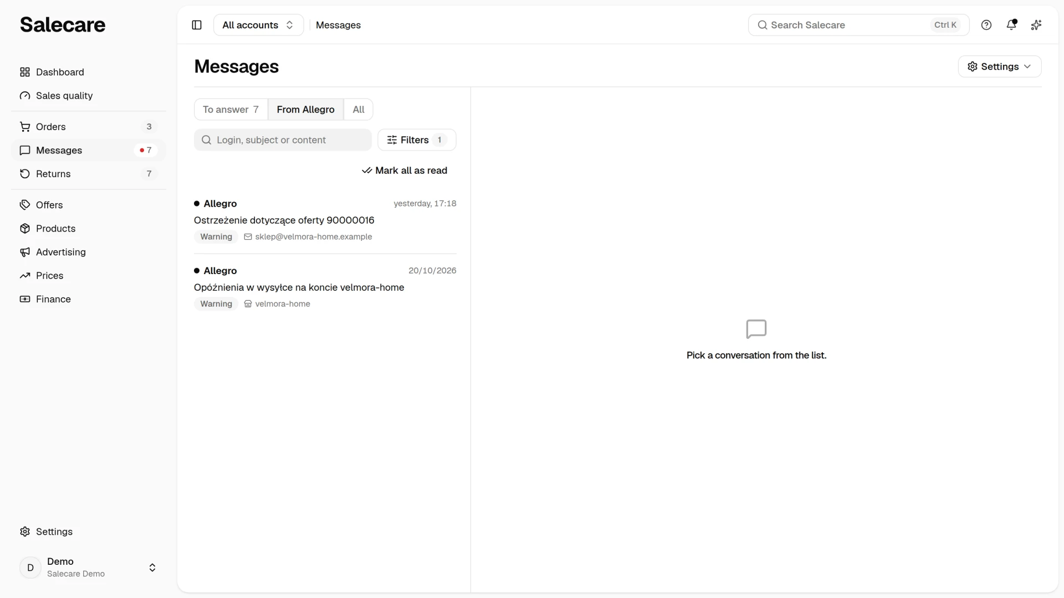Viewport: 1064px width, 598px height.
Task: Open the Opóźnienia w wysyłce message
Action: click(x=325, y=287)
